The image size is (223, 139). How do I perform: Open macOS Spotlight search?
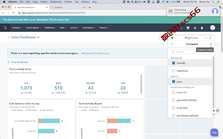point(213,2)
